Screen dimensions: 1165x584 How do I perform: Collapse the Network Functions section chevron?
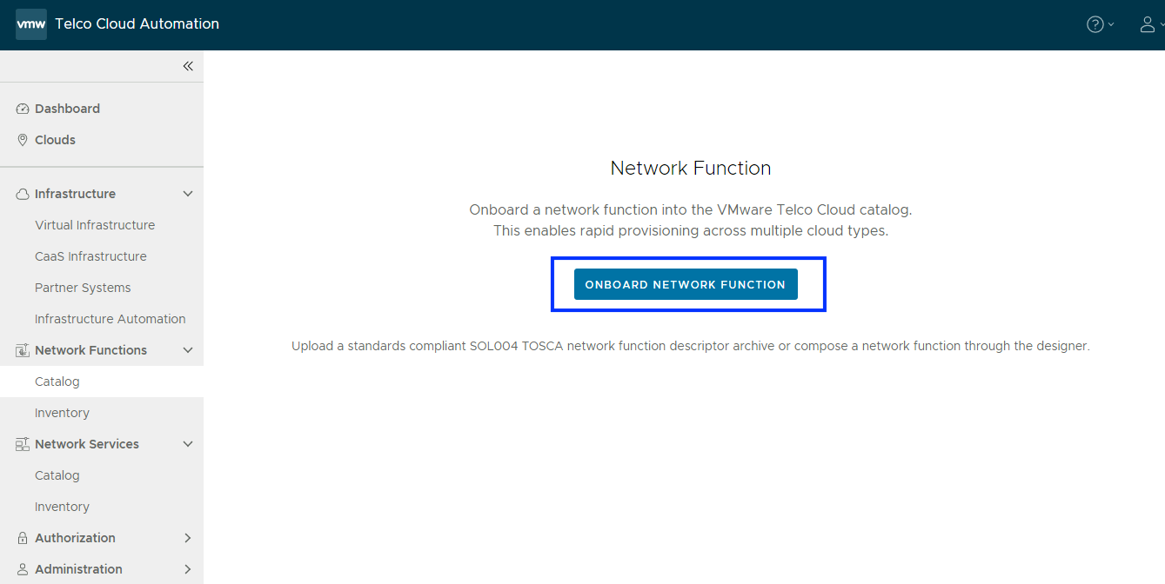pos(188,350)
